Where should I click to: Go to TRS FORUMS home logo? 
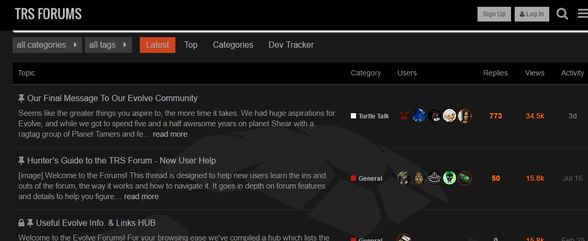[x=48, y=14]
